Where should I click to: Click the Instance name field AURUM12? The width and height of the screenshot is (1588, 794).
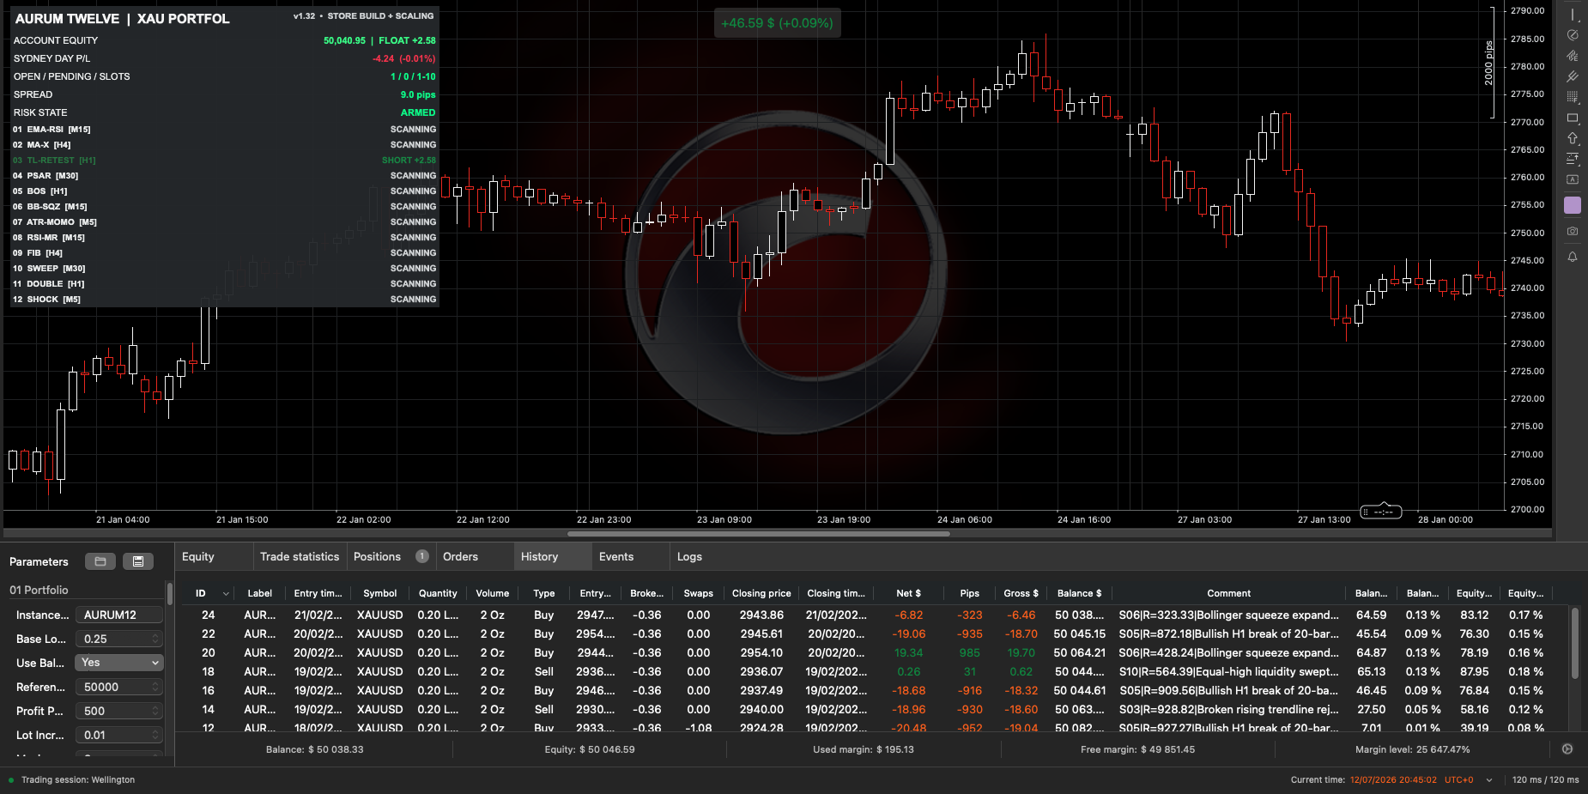coord(119,615)
